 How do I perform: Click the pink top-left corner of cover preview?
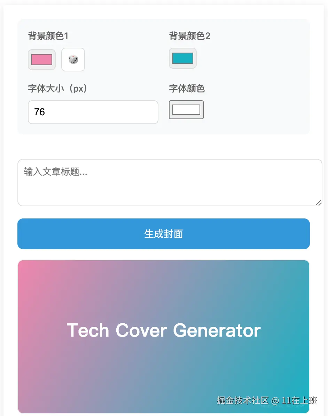[x=25, y=268]
